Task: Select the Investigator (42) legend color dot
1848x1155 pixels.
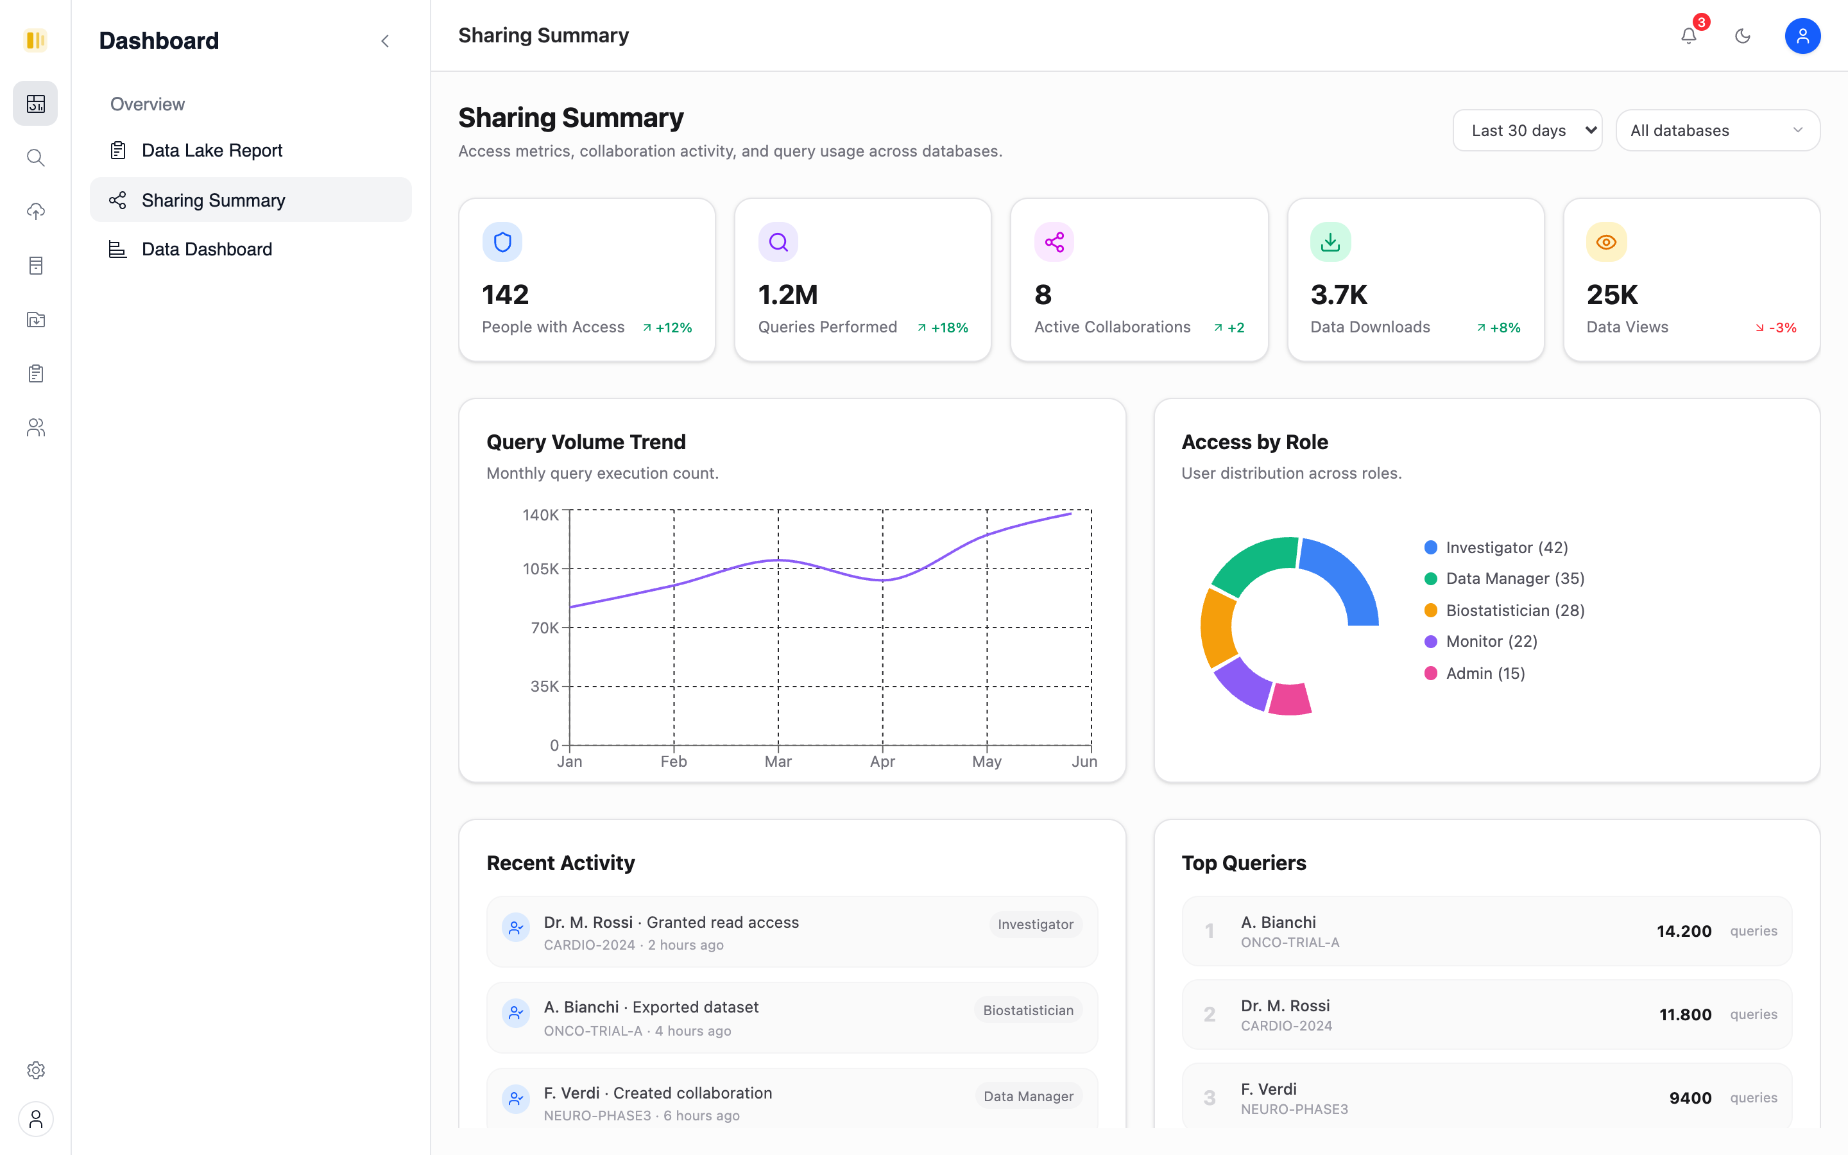Action: [1430, 548]
